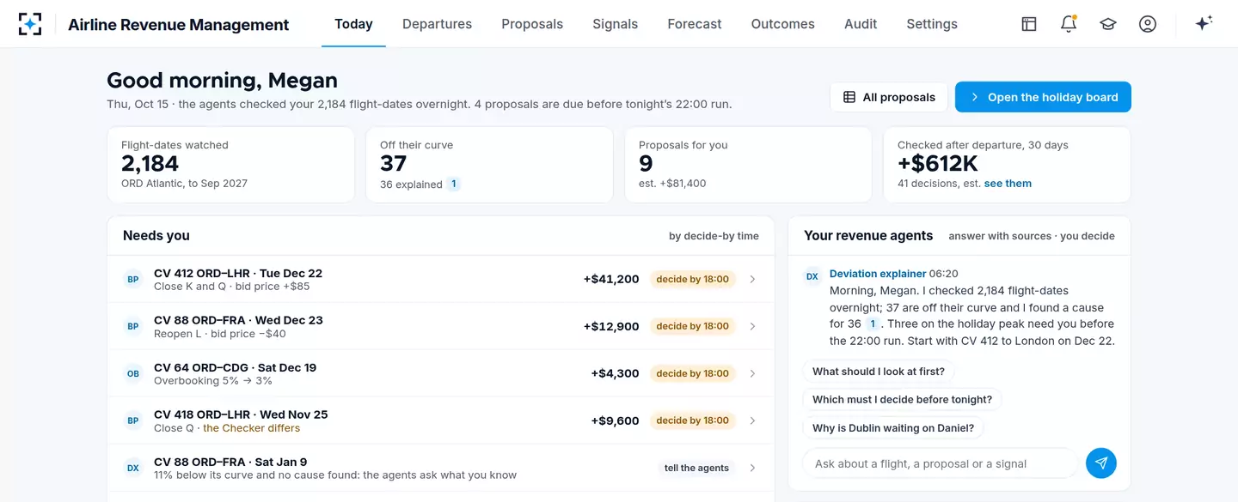Open the layout panel icon in header
This screenshot has height=502, width=1238.
pos(1029,24)
